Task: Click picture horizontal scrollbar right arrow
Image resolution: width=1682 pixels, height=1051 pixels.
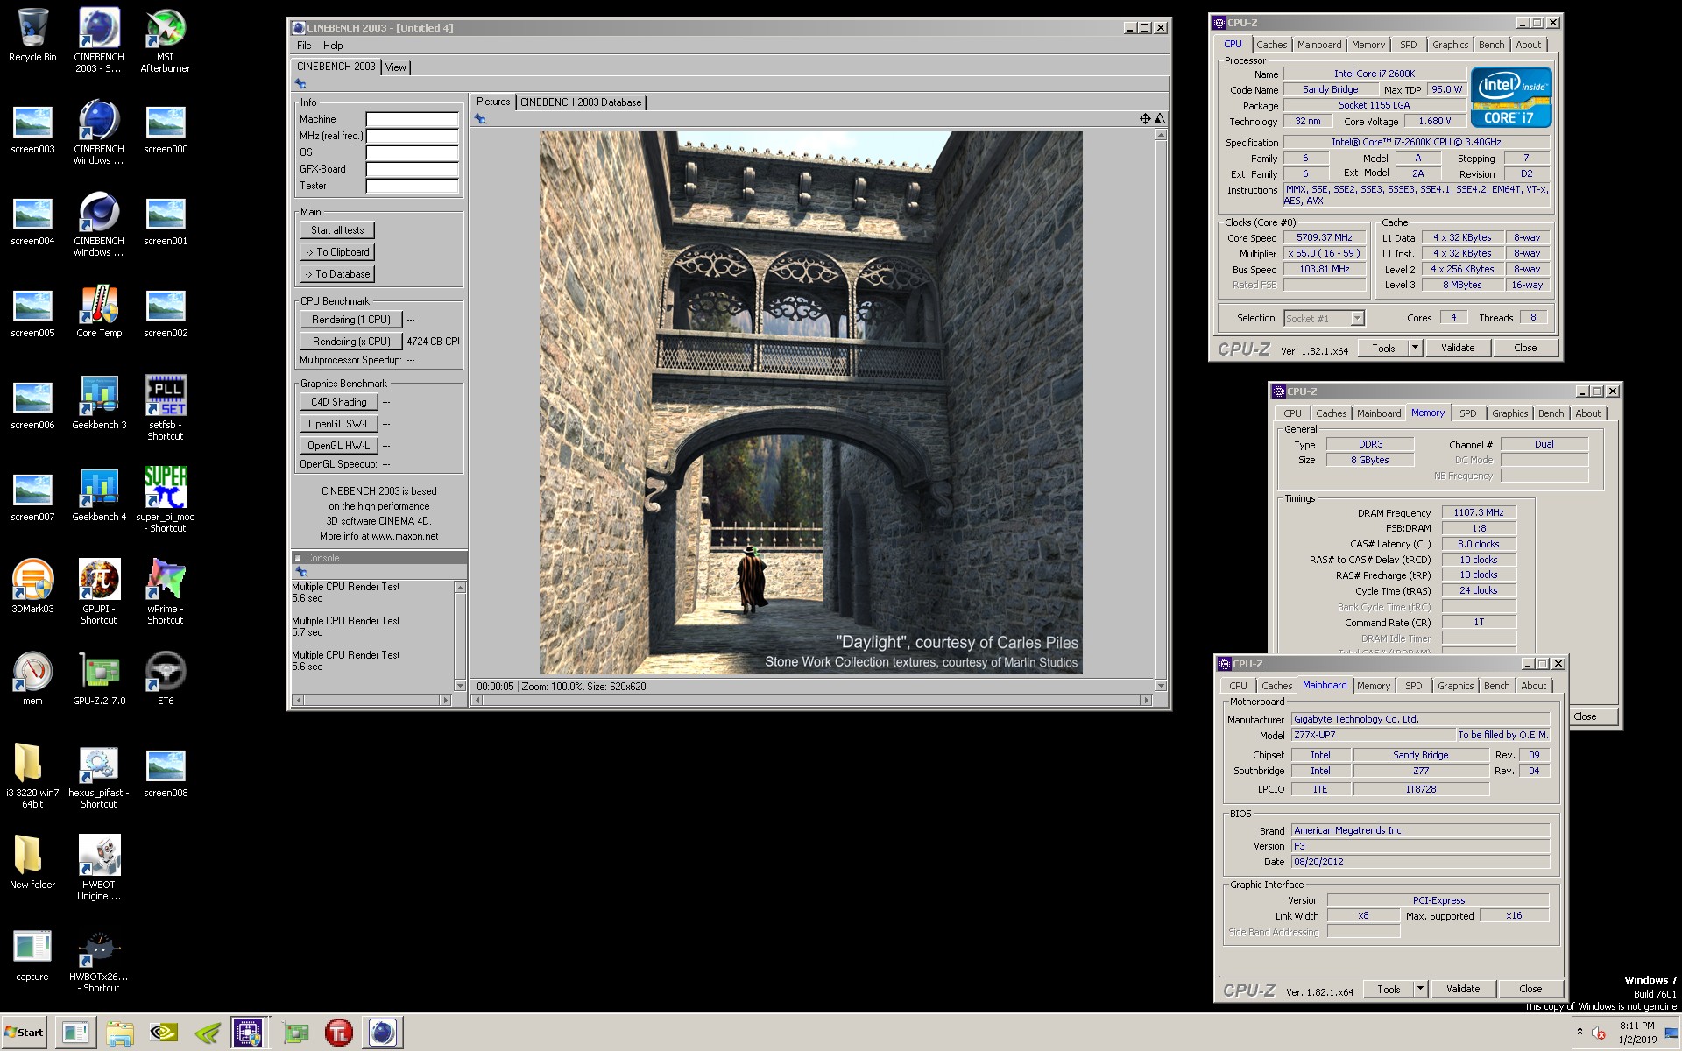Action: 1147,700
